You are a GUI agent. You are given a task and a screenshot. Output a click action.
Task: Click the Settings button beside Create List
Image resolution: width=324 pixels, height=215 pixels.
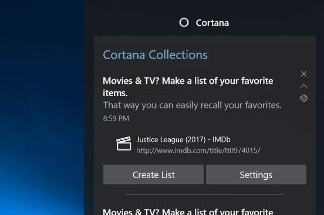[256, 175]
